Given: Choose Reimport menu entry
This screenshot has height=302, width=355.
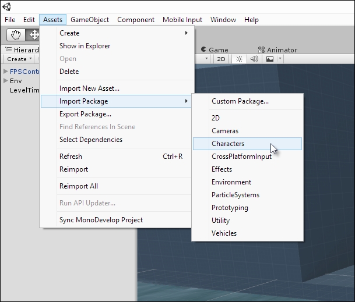Looking at the screenshot, I should tap(117, 169).
